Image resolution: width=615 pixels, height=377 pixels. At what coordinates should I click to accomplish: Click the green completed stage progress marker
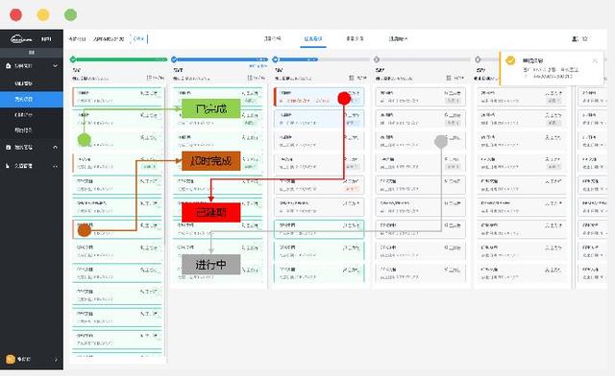point(73,59)
